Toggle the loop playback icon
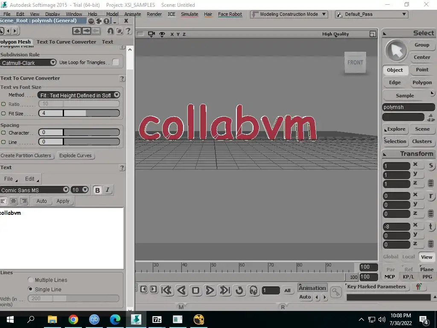The image size is (437, 328). 239,290
